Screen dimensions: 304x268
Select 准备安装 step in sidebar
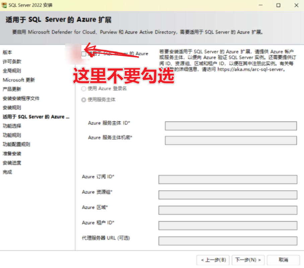click(12, 154)
